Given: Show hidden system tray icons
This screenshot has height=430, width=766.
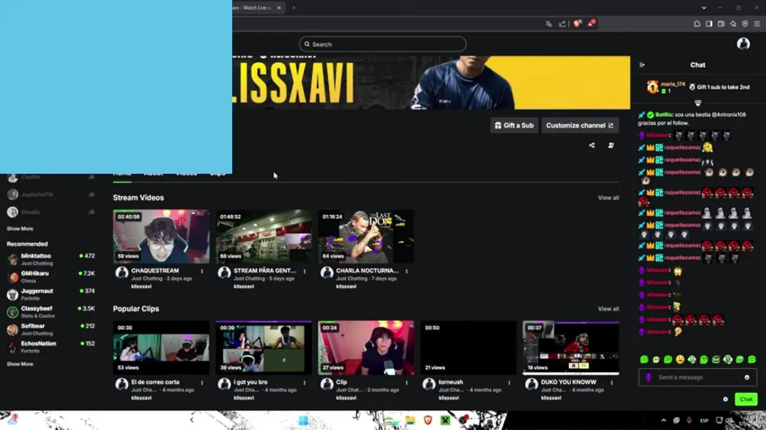Looking at the screenshot, I should coord(663,420).
